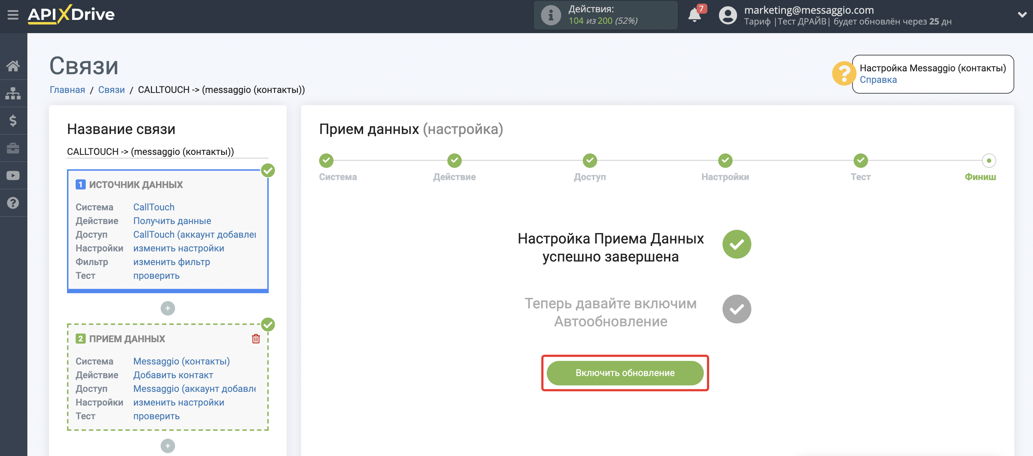Viewport: 1033px width, 456px height.
Task: Click изменить фильтр link
Action: point(171,261)
